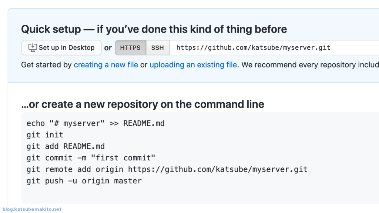Select the git push -u origin master line

(84, 181)
